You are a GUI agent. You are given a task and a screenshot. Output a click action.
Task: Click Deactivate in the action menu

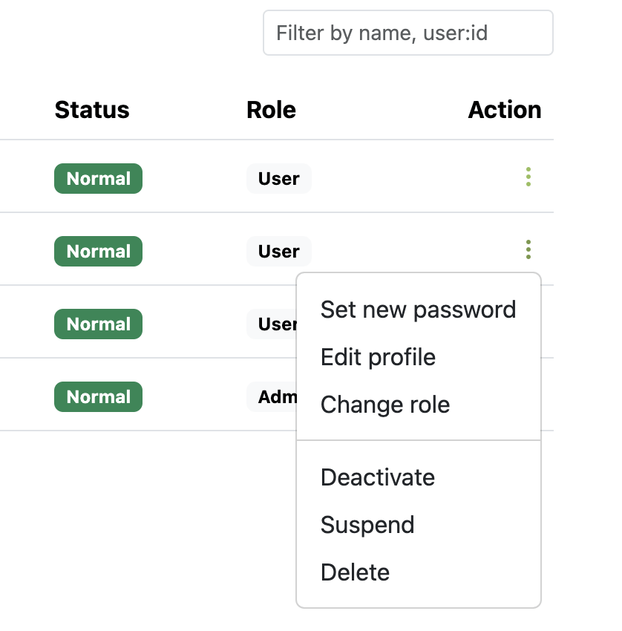[x=377, y=477]
